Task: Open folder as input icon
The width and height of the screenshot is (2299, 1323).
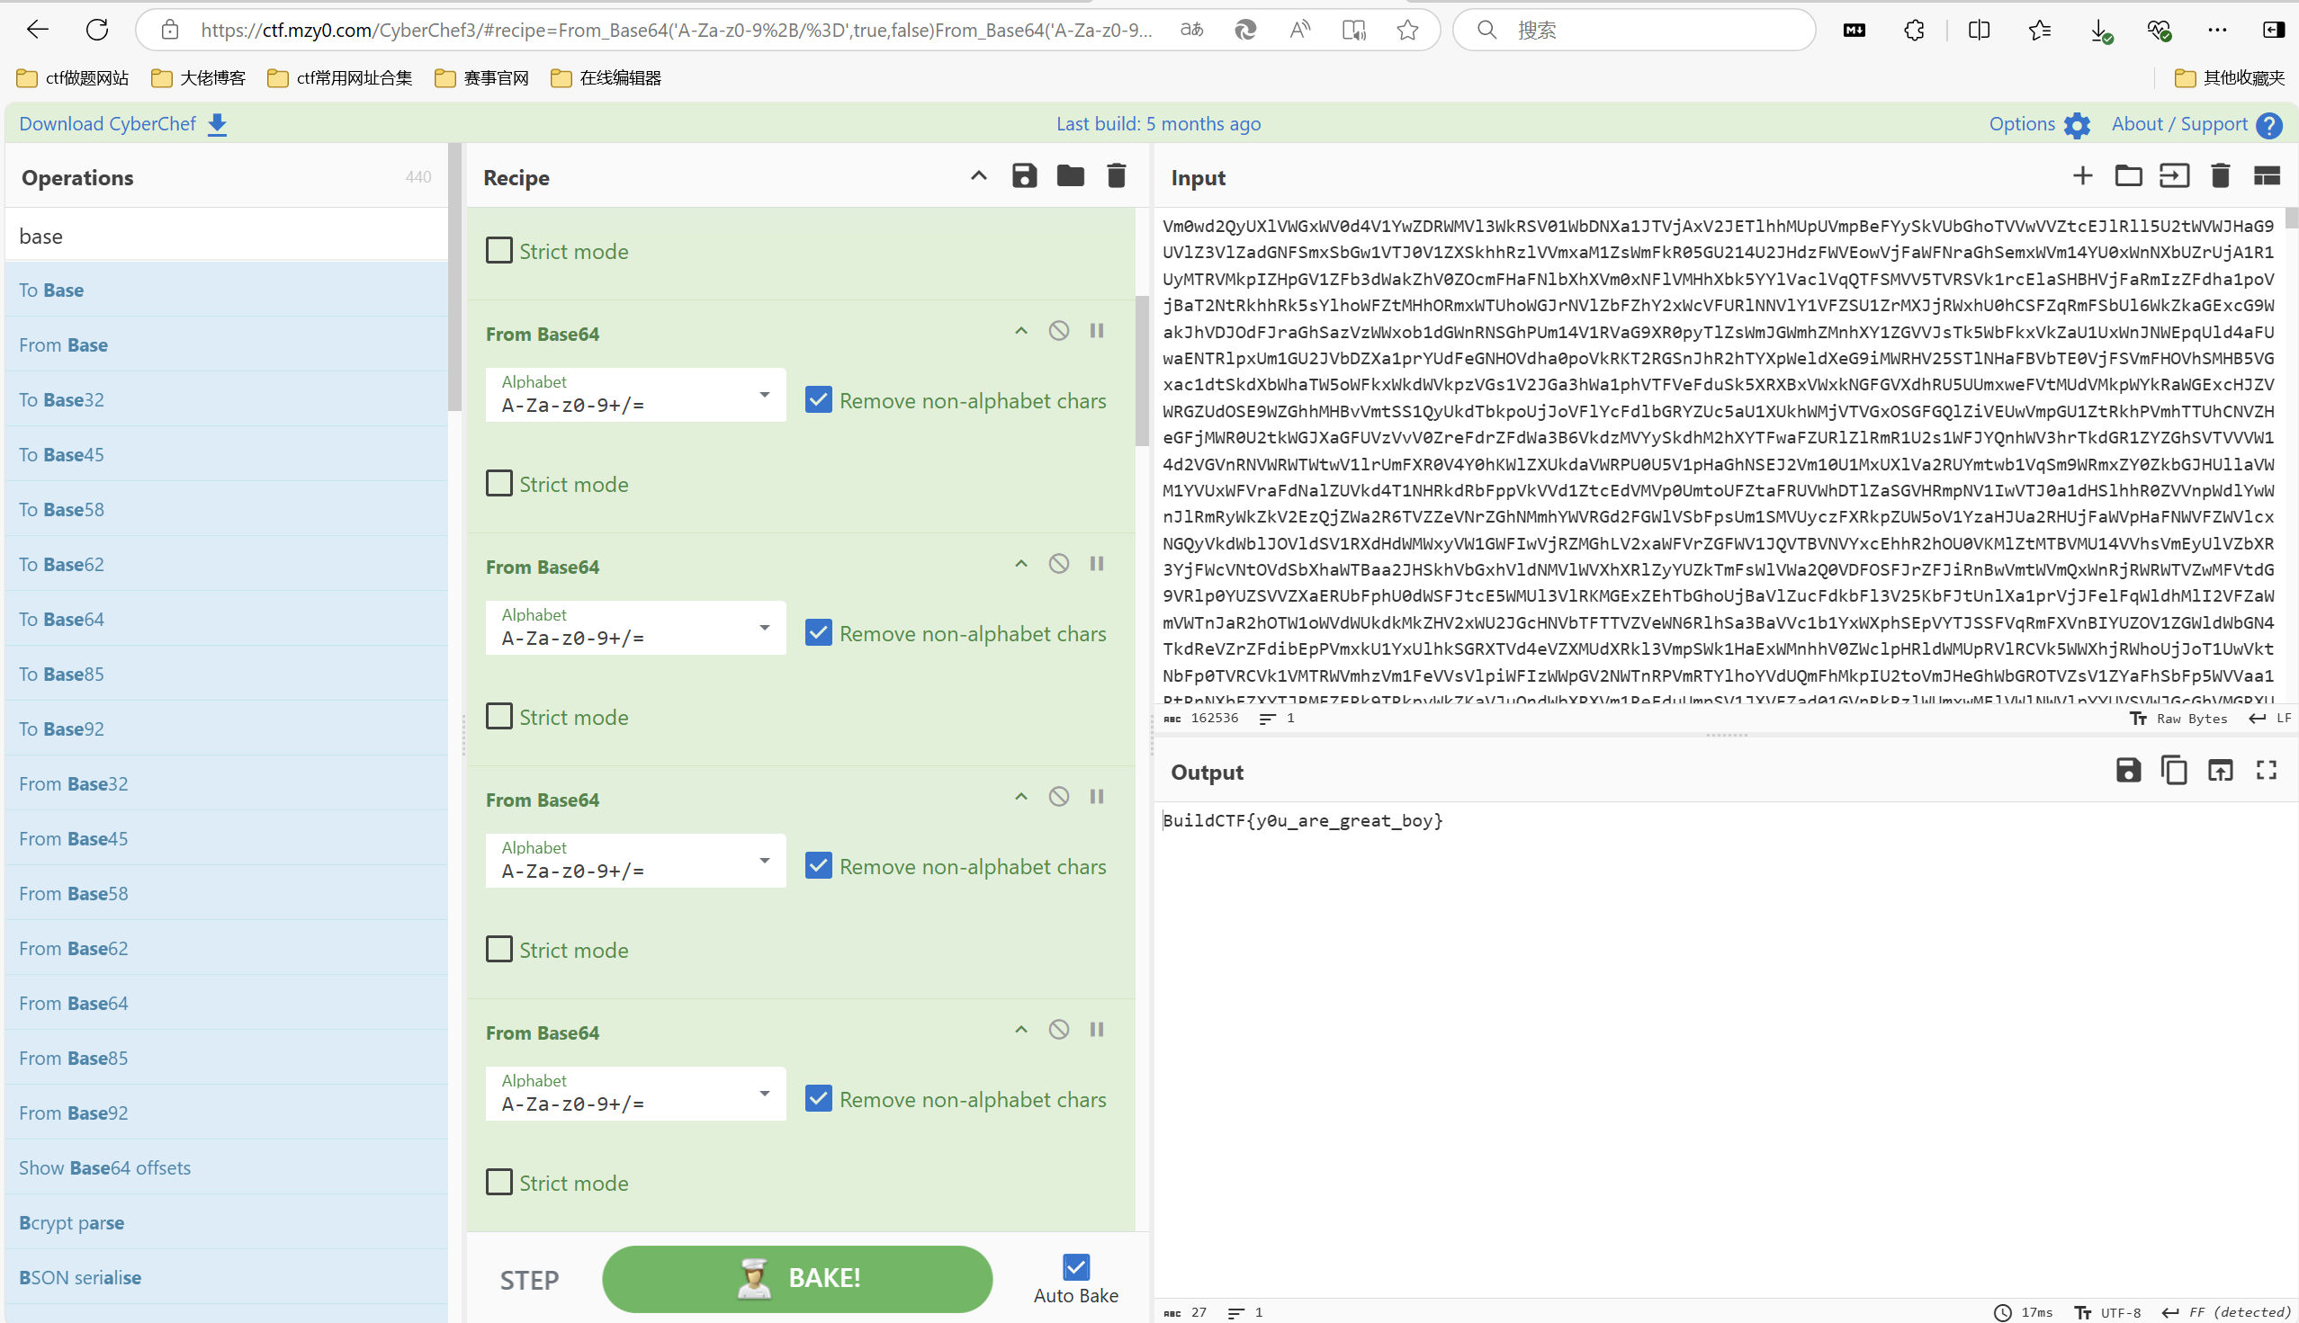Action: click(2128, 176)
